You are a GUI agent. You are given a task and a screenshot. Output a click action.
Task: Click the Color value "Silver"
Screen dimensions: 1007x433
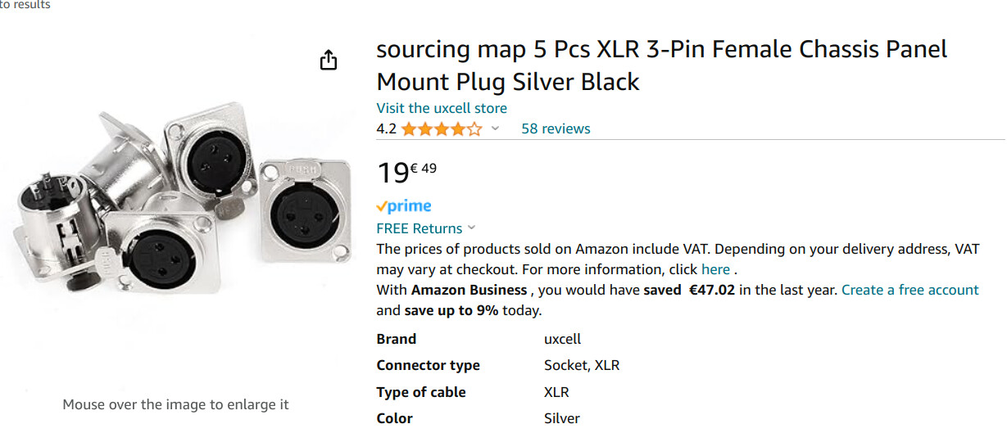(x=561, y=418)
